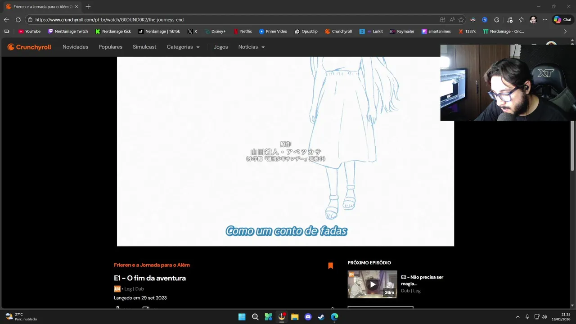Screen dimensions: 576x324
Task: Click the E1 - O fim da aventura title
Action: tap(150, 278)
